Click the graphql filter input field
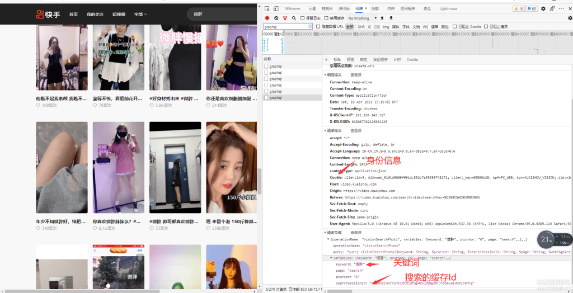This screenshot has width=573, height=293. (286, 26)
